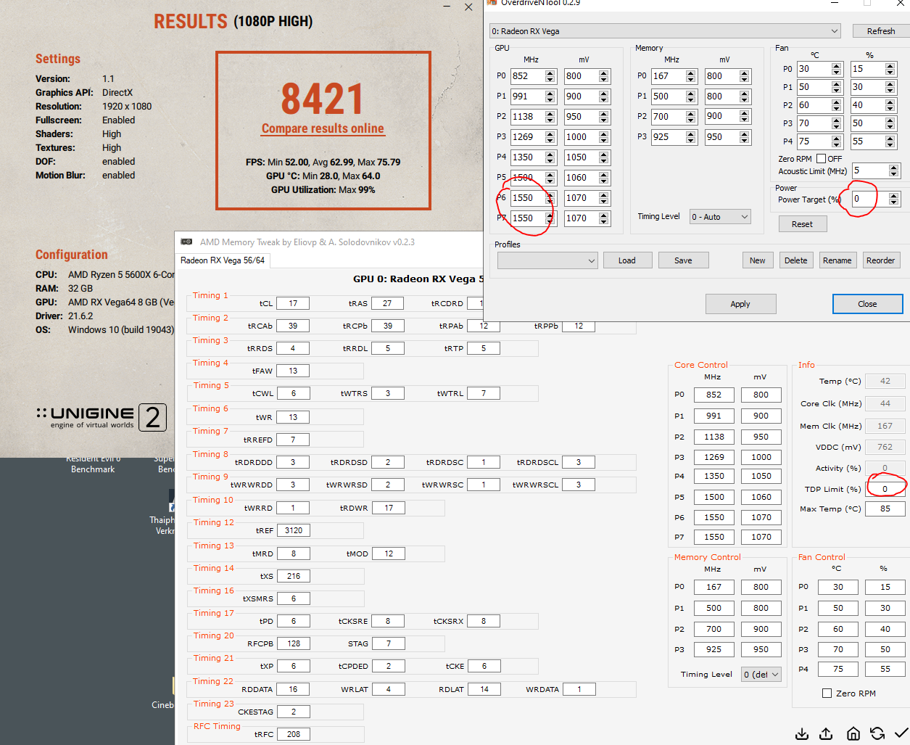
Task: Click Memory Tweak Fan Control P3 percent 50
Action: (x=885, y=649)
